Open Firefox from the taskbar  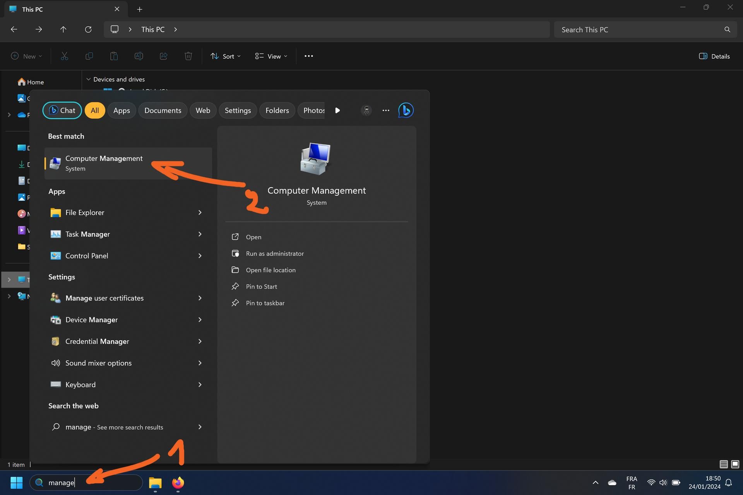tap(178, 483)
